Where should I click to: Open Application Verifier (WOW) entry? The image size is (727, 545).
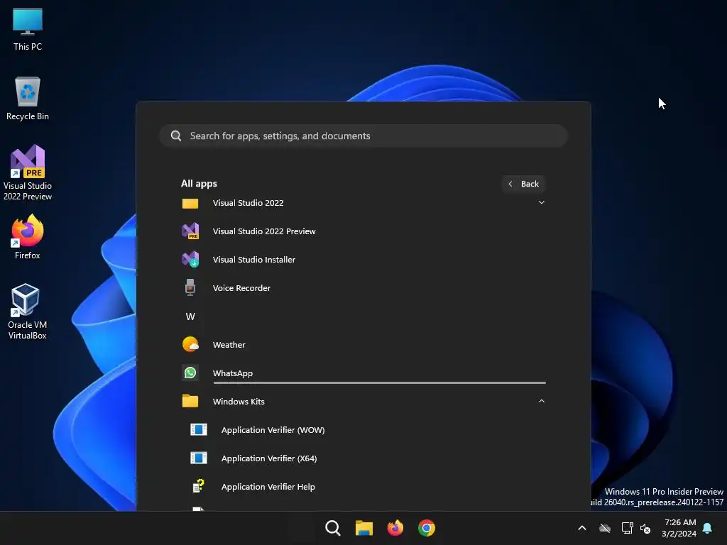click(x=273, y=430)
